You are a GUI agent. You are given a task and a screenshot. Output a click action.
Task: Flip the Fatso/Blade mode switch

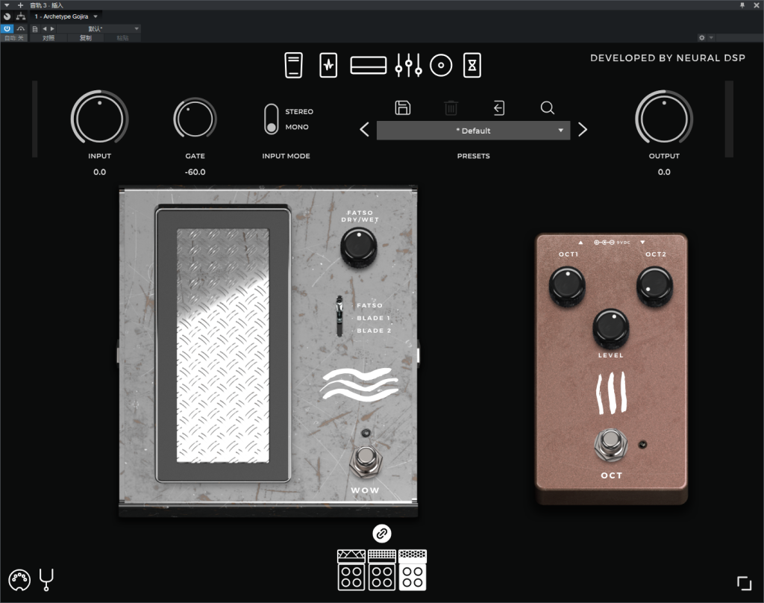point(339,316)
